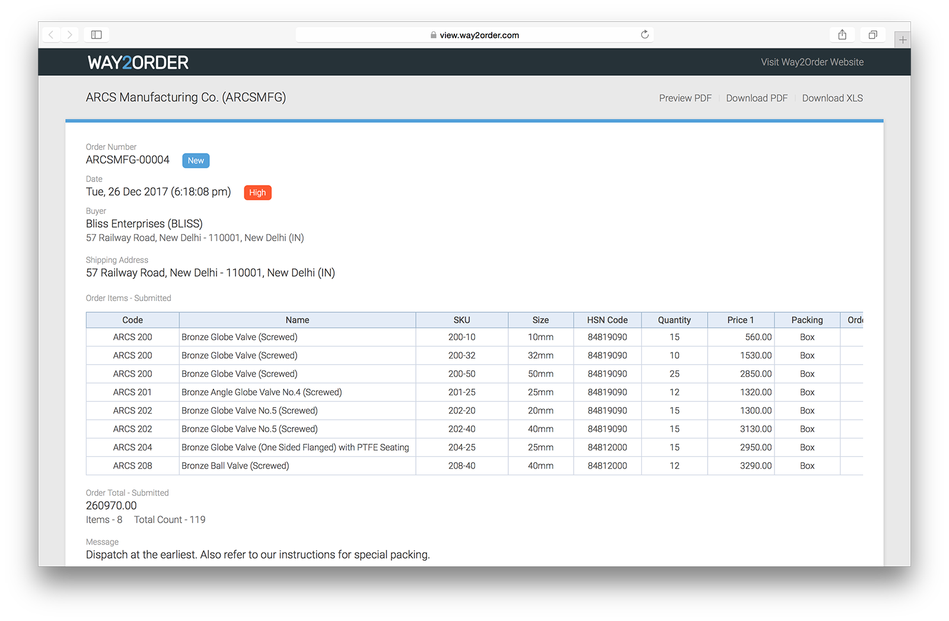Select SKU cell 200-10
This screenshot has width=949, height=621.
[461, 337]
